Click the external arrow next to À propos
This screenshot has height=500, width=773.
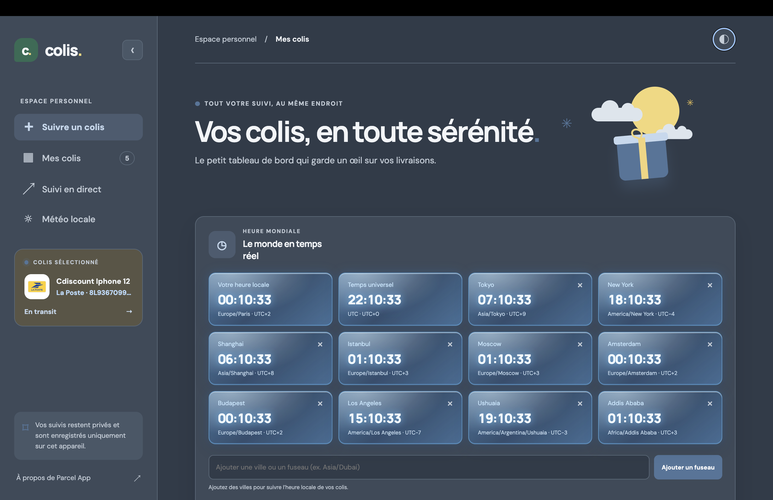137,478
